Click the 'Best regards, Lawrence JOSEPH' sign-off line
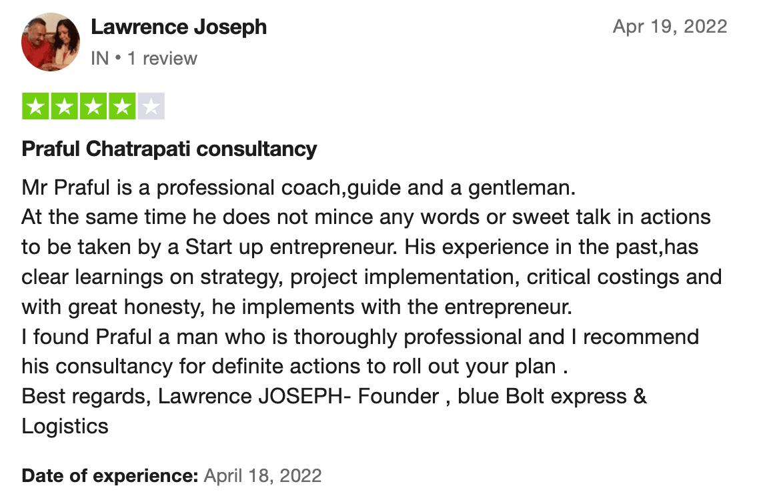The image size is (759, 496). click(334, 396)
